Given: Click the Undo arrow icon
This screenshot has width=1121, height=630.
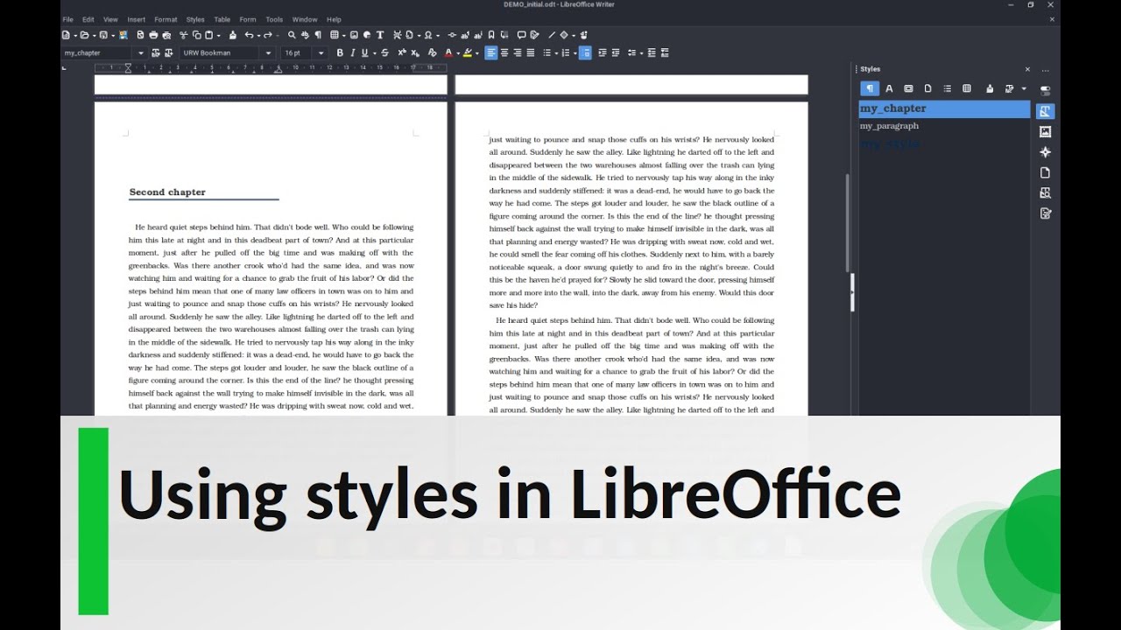Looking at the screenshot, I should click(249, 35).
